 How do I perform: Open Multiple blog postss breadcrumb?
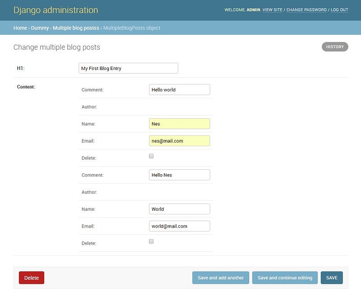tap(76, 28)
